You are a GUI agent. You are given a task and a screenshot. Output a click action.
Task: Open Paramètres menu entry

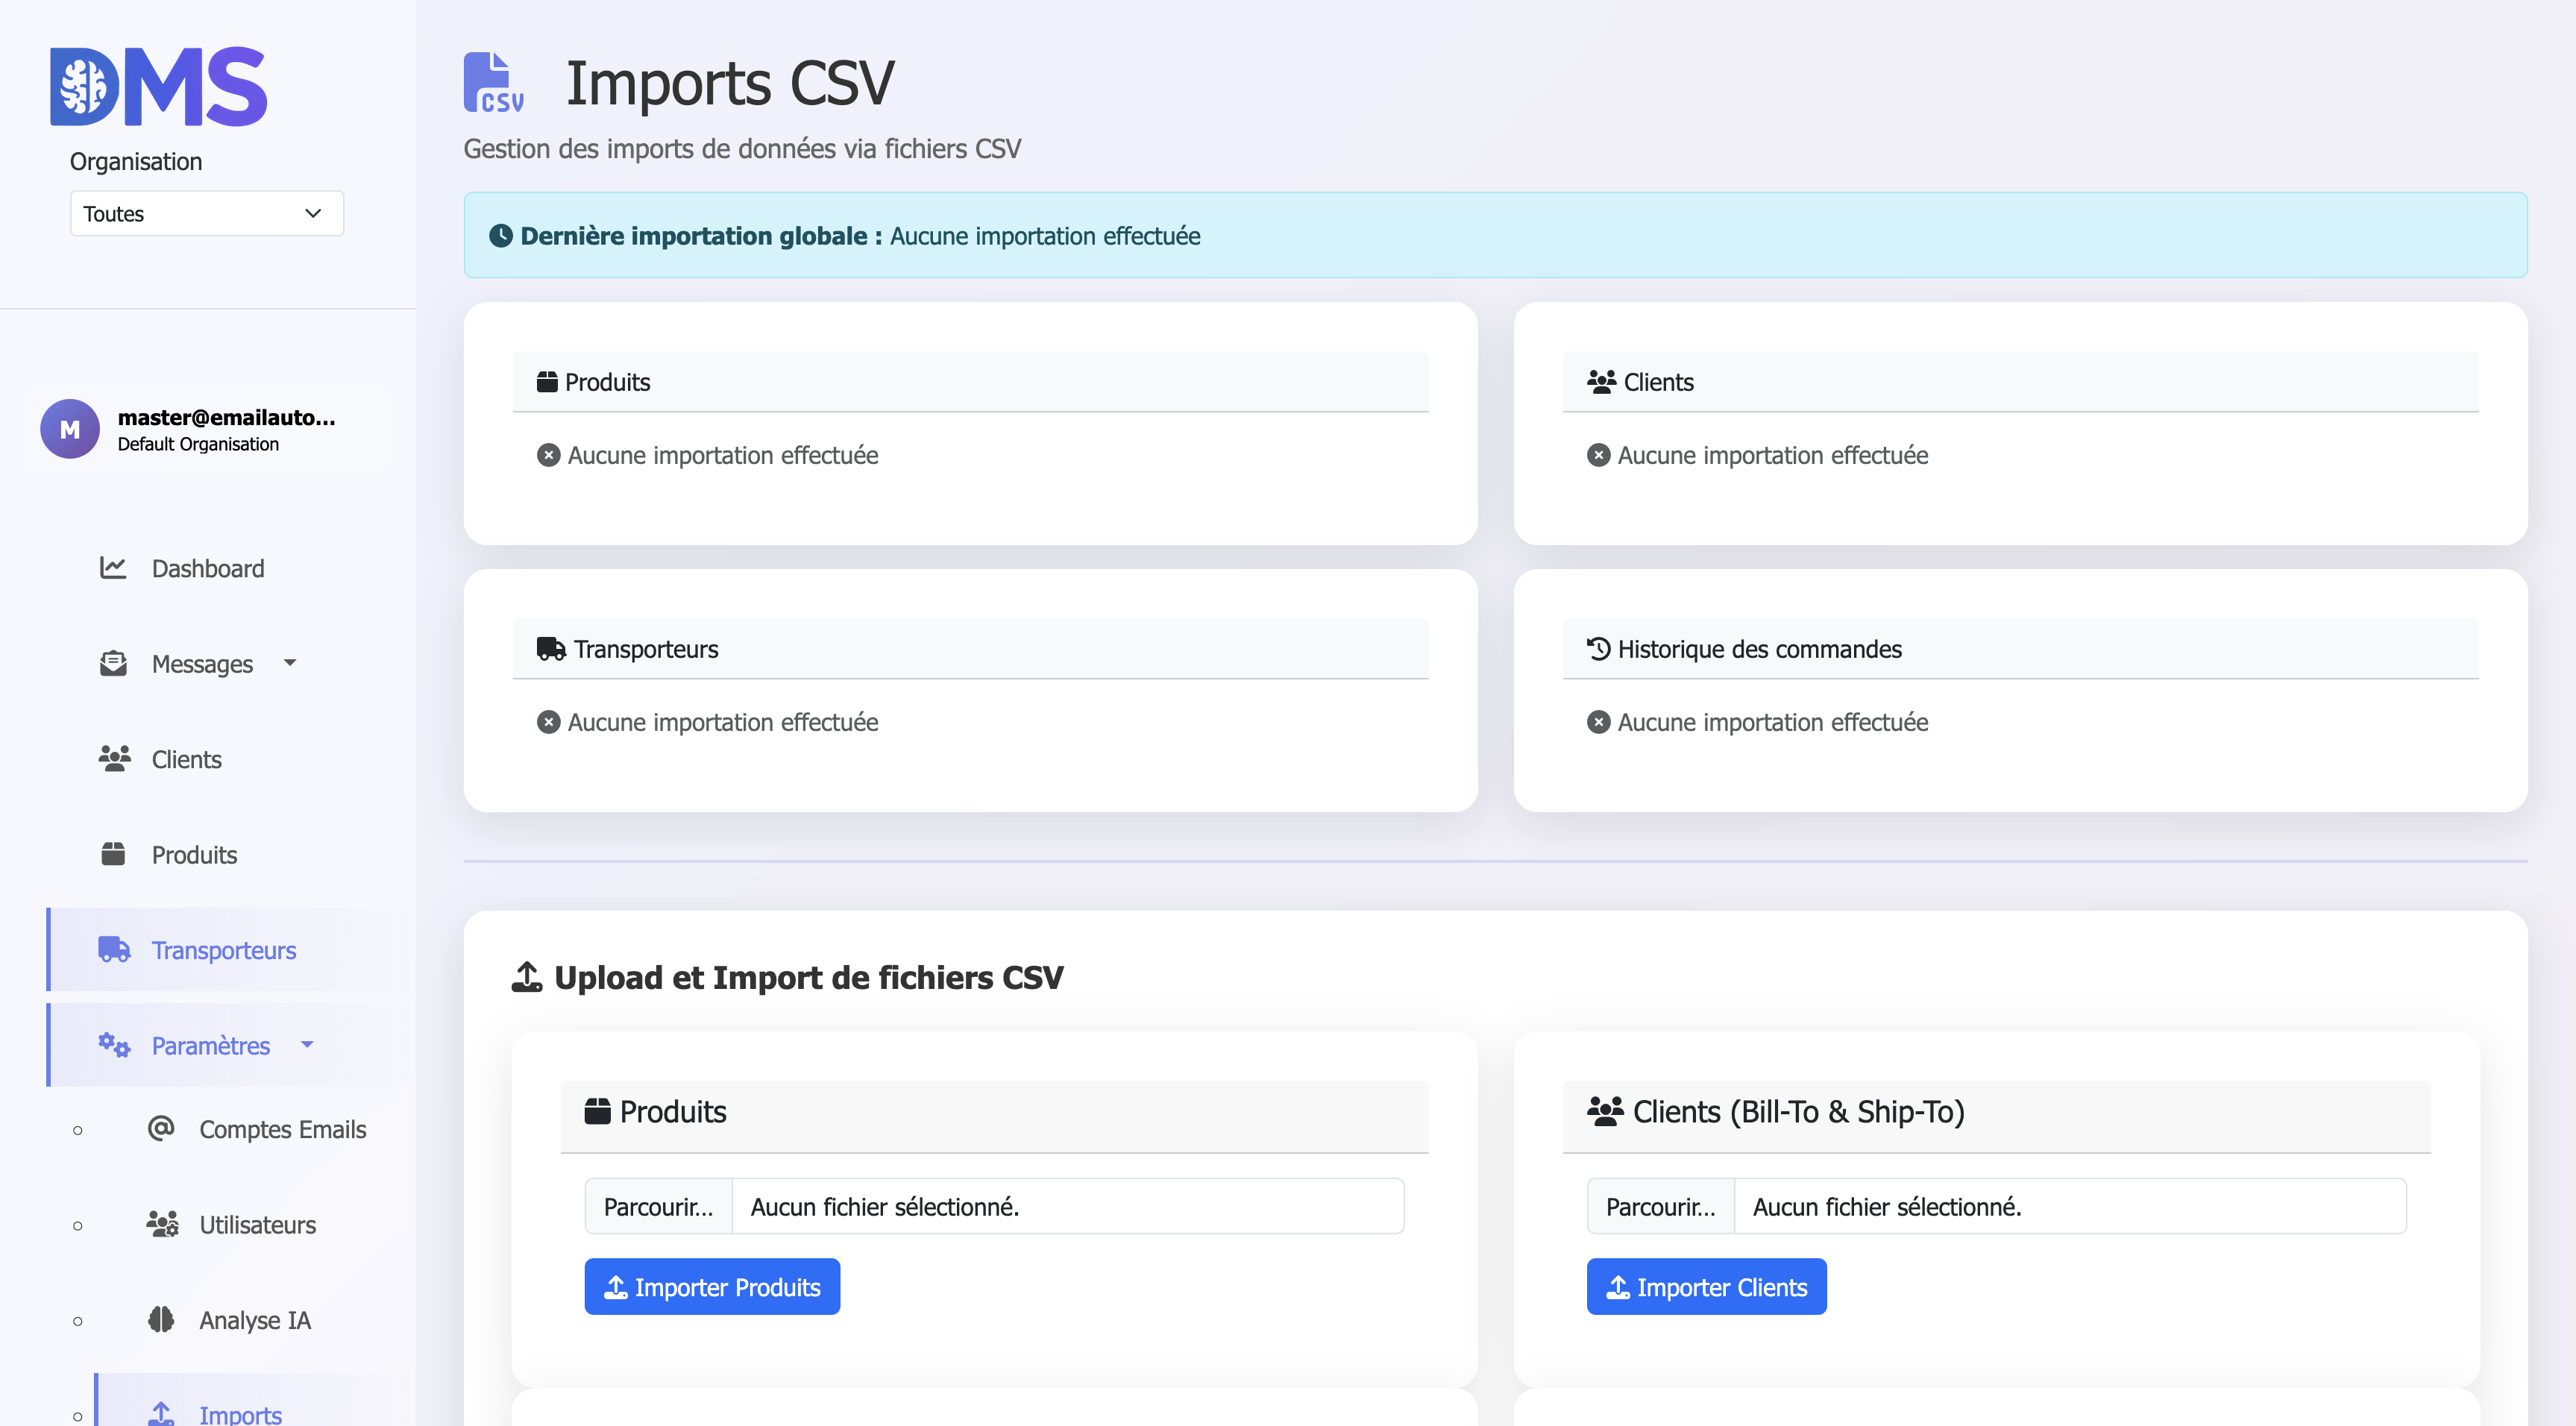[x=210, y=1046]
